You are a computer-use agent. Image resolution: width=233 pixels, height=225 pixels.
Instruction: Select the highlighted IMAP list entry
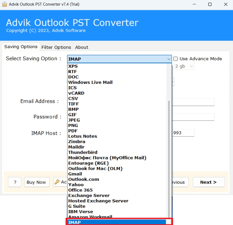point(117,222)
